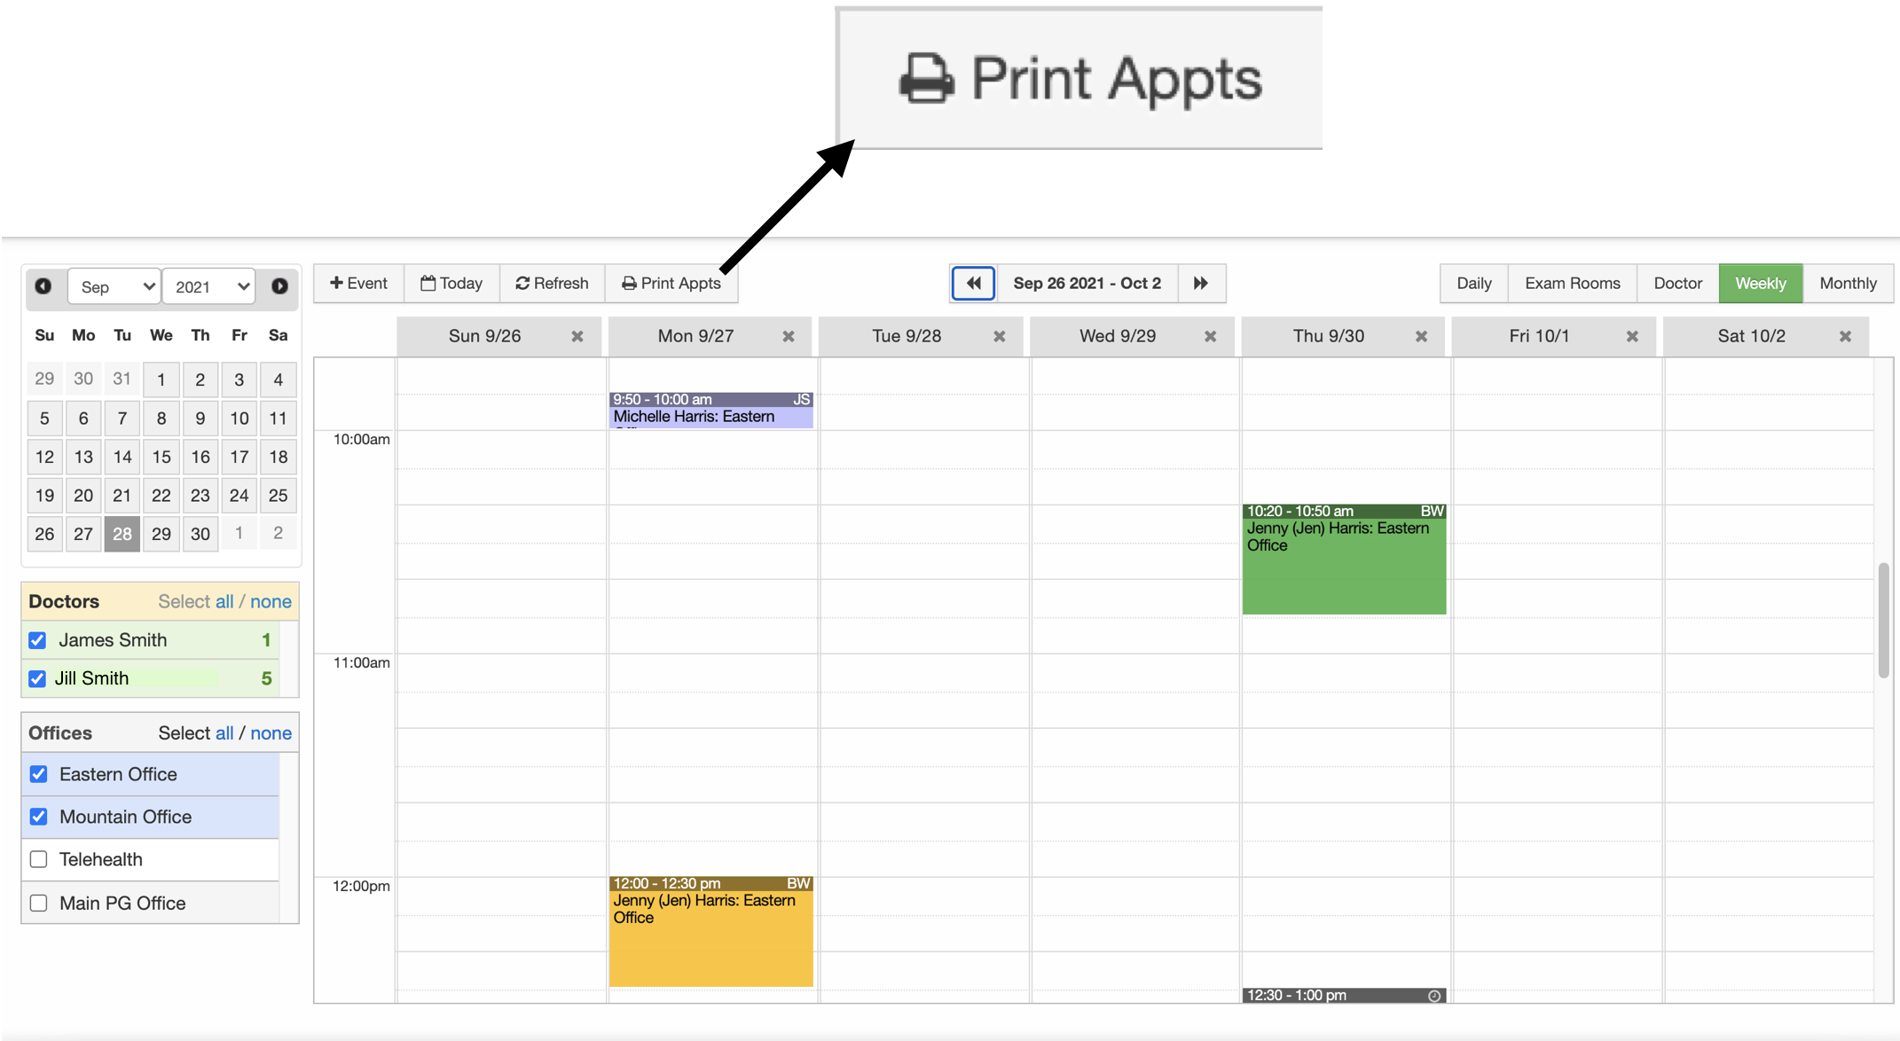This screenshot has height=1041, width=1900.
Task: Click the backward navigation arrow icon
Action: click(x=974, y=284)
